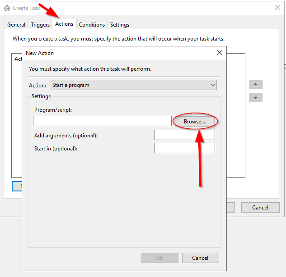Switch to the Settings tab
This screenshot has height=277, width=286.
[120, 25]
